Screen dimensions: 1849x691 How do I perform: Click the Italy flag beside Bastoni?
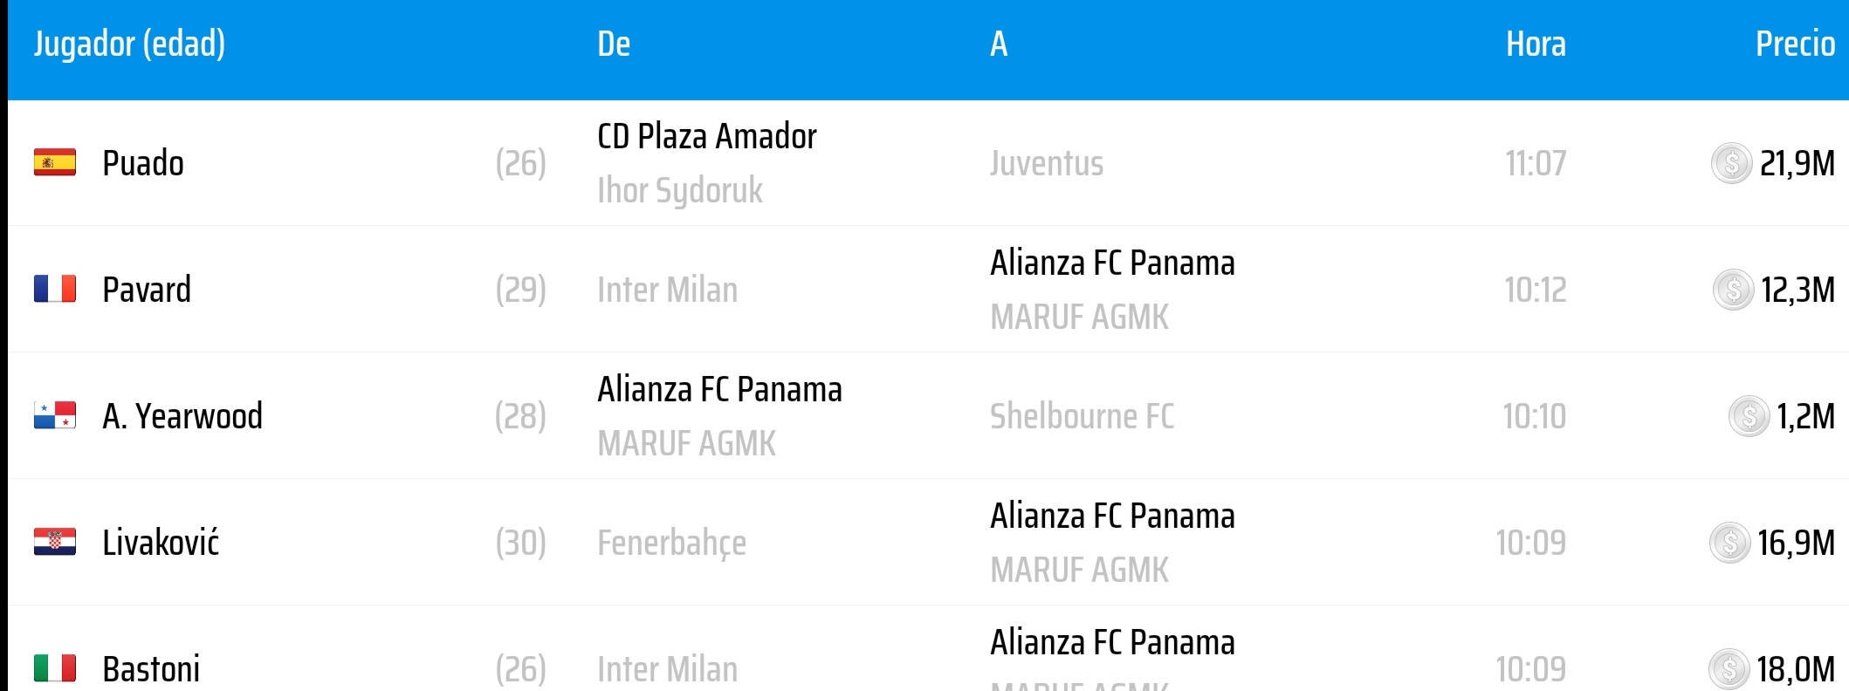55,669
